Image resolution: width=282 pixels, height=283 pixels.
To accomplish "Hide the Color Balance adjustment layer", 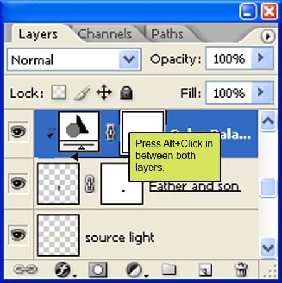I will 18,131.
